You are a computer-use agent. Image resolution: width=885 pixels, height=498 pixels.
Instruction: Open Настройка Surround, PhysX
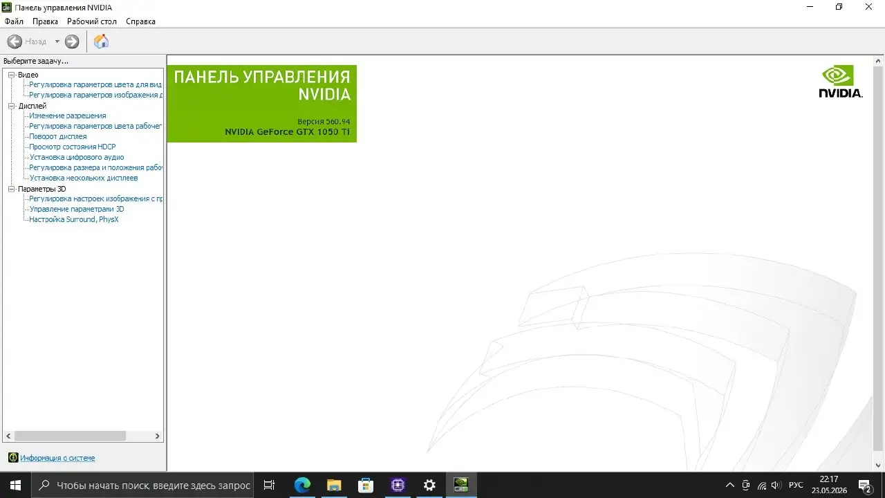pyautogui.click(x=74, y=219)
